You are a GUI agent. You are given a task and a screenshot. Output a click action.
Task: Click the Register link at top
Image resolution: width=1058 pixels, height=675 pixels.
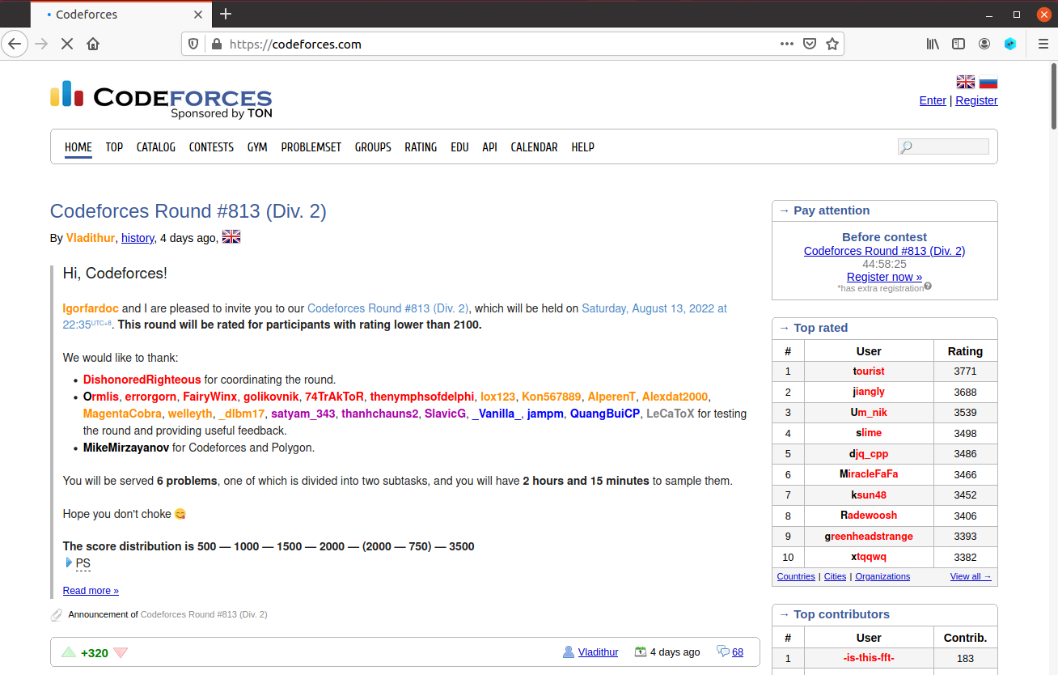pos(976,100)
